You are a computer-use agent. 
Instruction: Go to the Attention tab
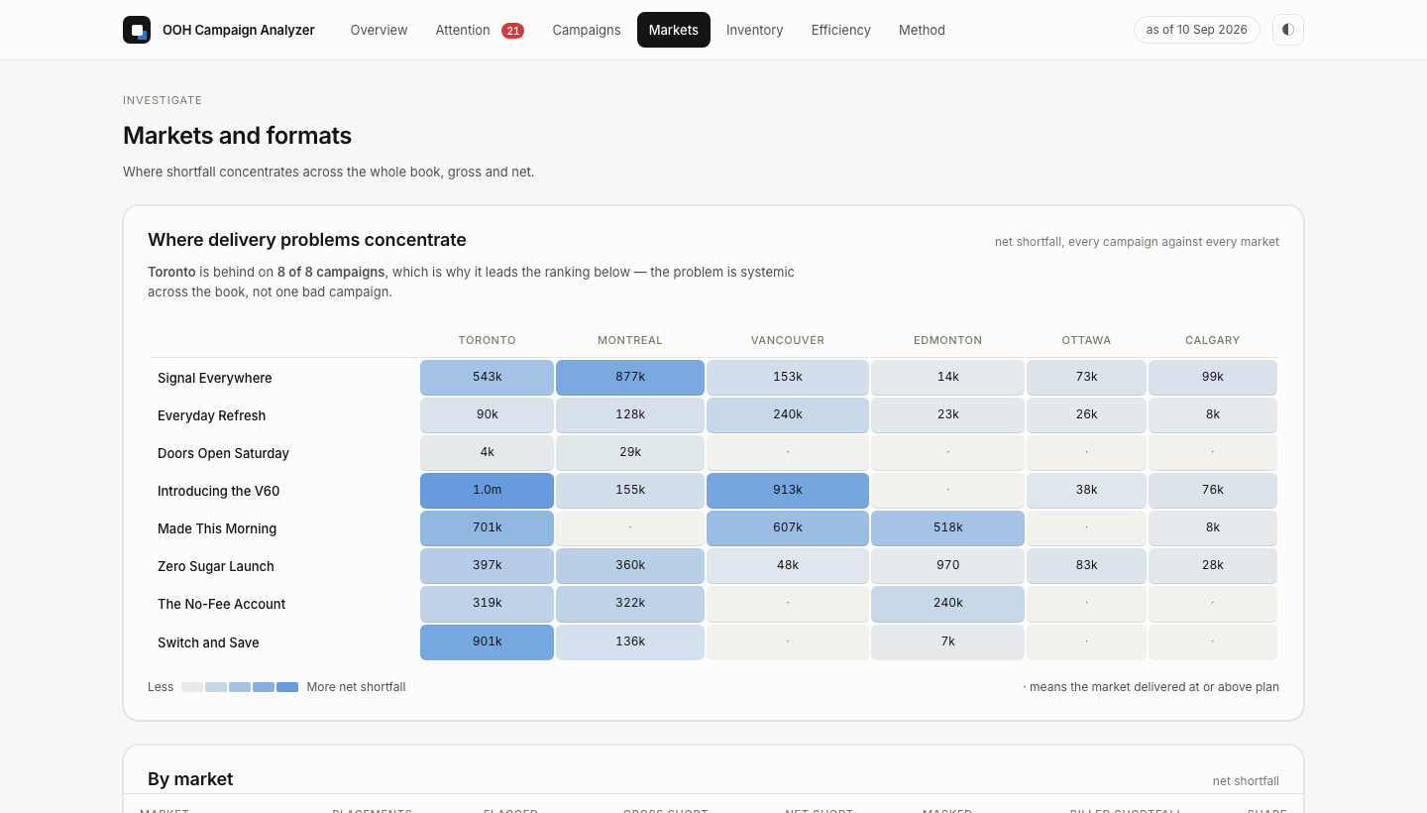pos(480,30)
